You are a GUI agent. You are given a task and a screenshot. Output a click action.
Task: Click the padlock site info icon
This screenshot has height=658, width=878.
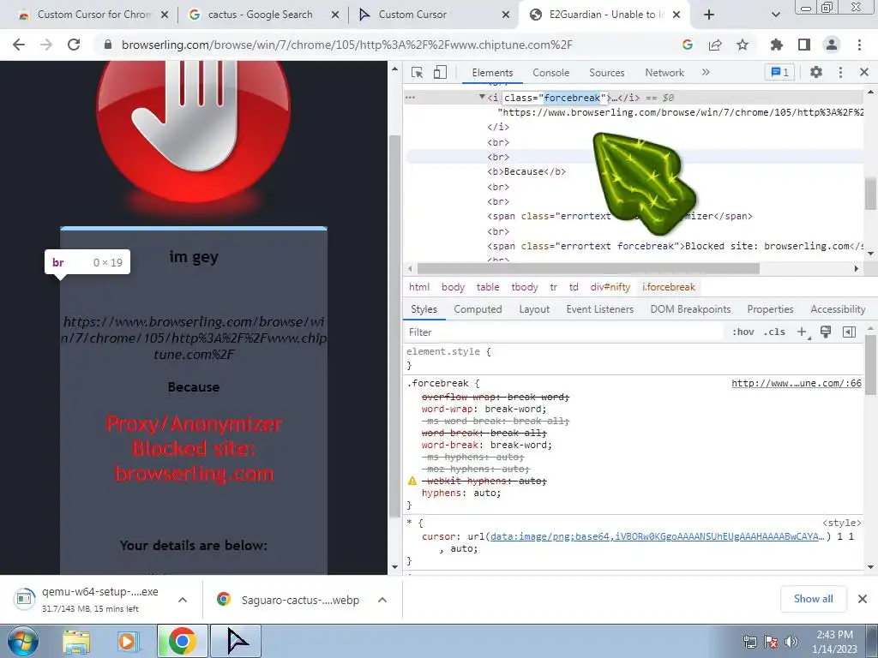(108, 45)
